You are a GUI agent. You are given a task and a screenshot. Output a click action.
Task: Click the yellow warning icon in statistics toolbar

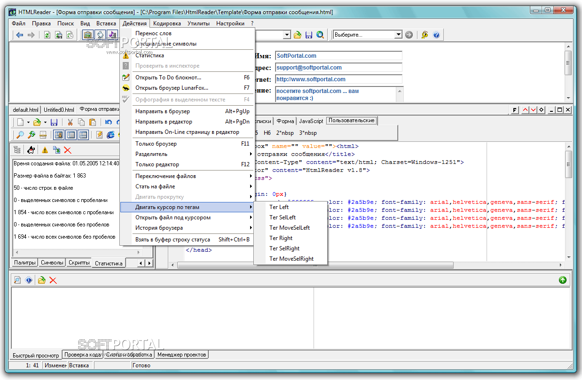click(45, 150)
